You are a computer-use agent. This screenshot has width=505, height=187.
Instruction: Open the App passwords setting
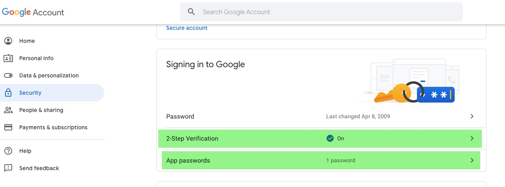click(321, 160)
